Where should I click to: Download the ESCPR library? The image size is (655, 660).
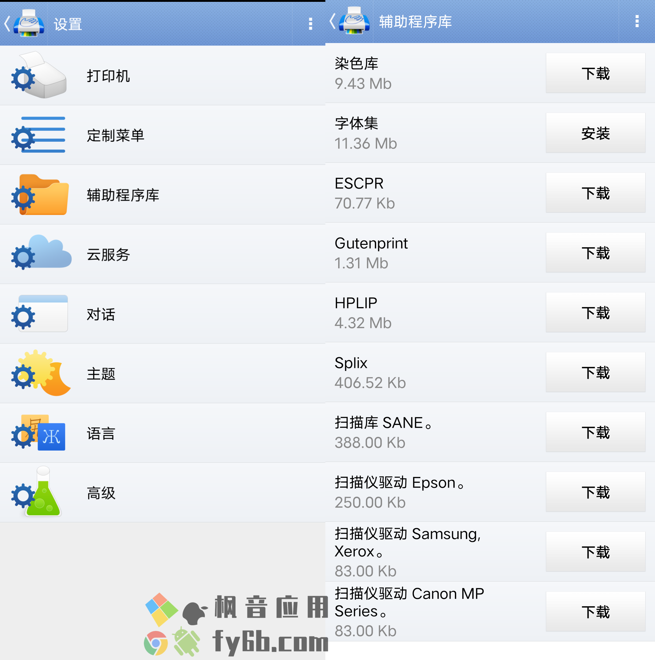595,193
